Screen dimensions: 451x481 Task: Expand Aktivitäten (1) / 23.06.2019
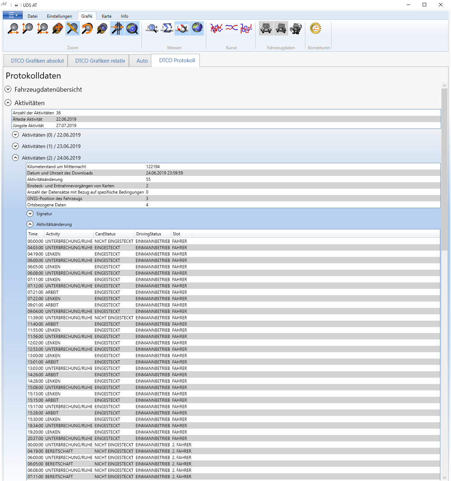pos(15,146)
